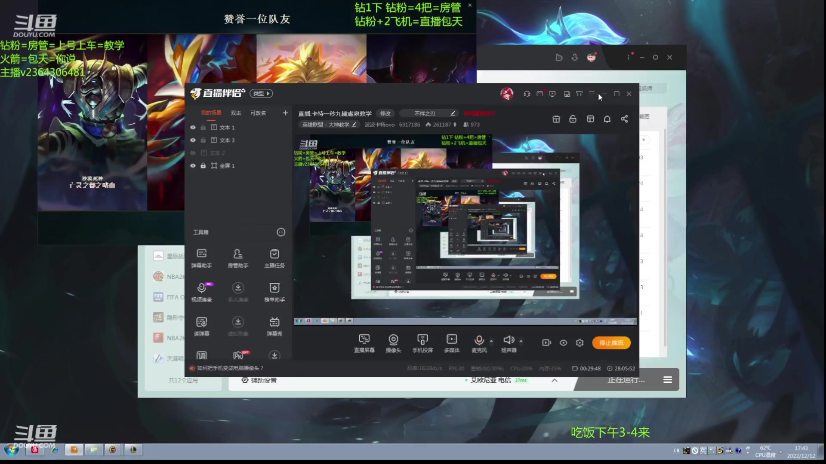Toggle the 英 input method indicator

coord(703,450)
